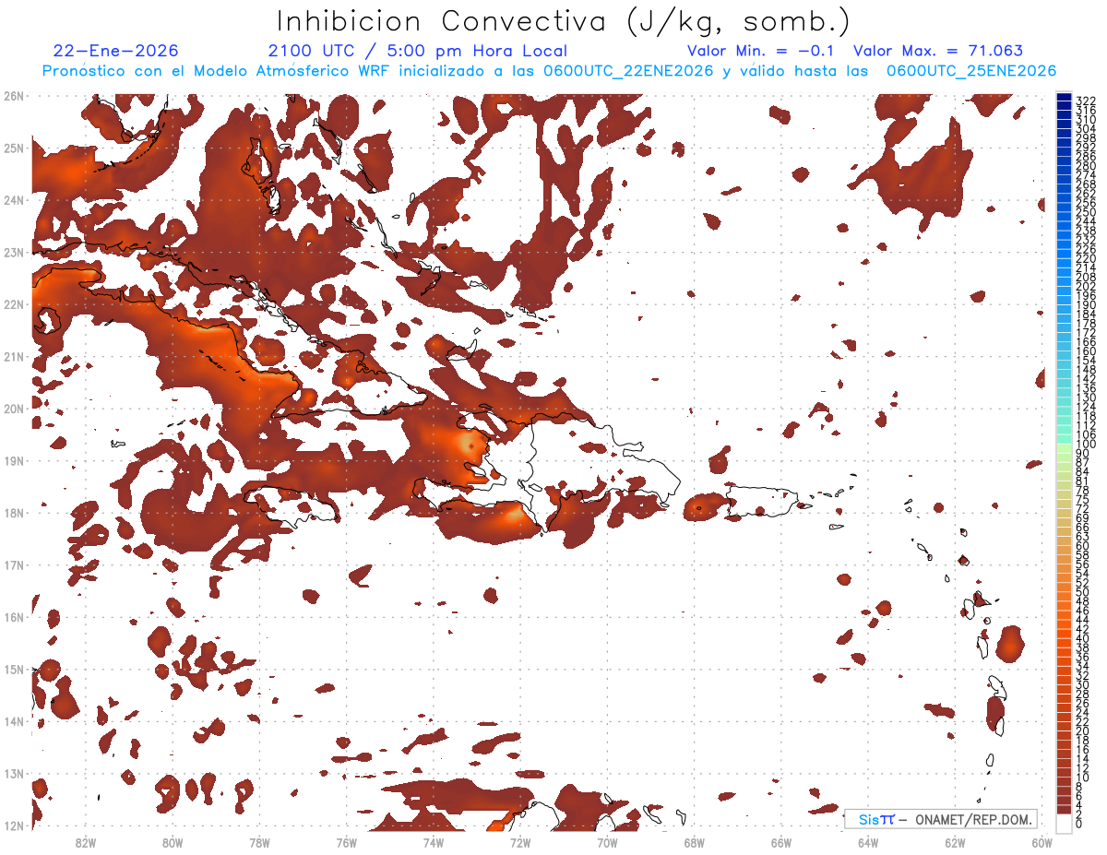The width and height of the screenshot is (1107, 855).
Task: Click the '76W' longitude label
Action: click(347, 842)
